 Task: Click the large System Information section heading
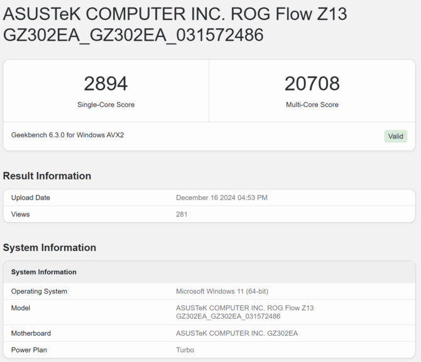(50, 247)
